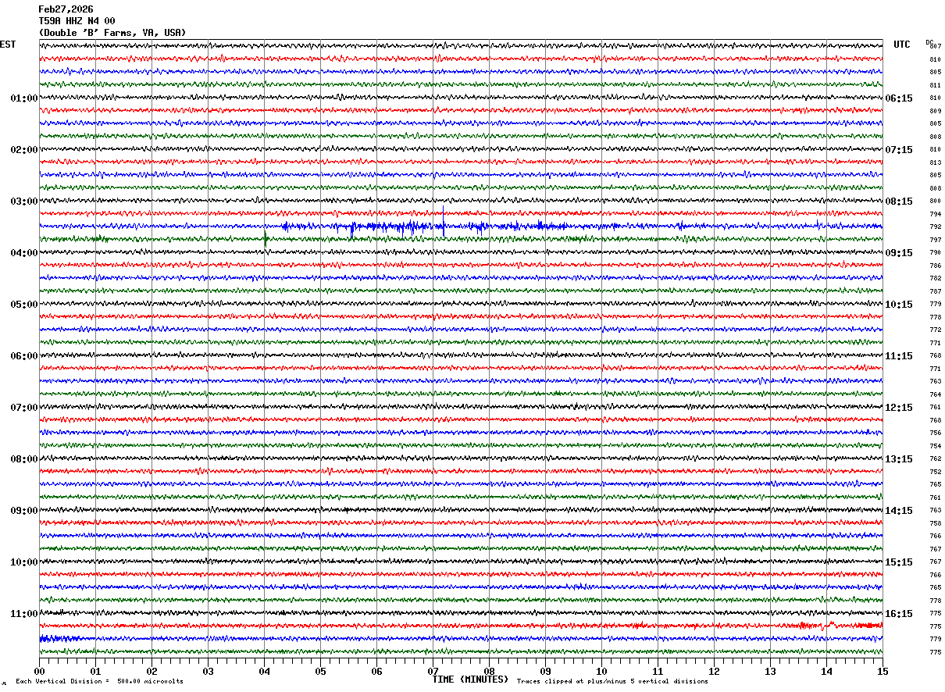Select the 15 tick on the minutes axis
The width and height of the screenshot is (945, 692).
click(x=882, y=671)
